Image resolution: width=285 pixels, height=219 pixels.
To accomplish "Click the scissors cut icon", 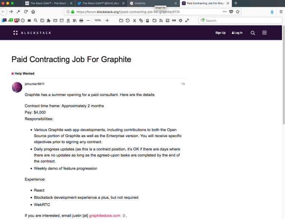I will [x=135, y=21].
